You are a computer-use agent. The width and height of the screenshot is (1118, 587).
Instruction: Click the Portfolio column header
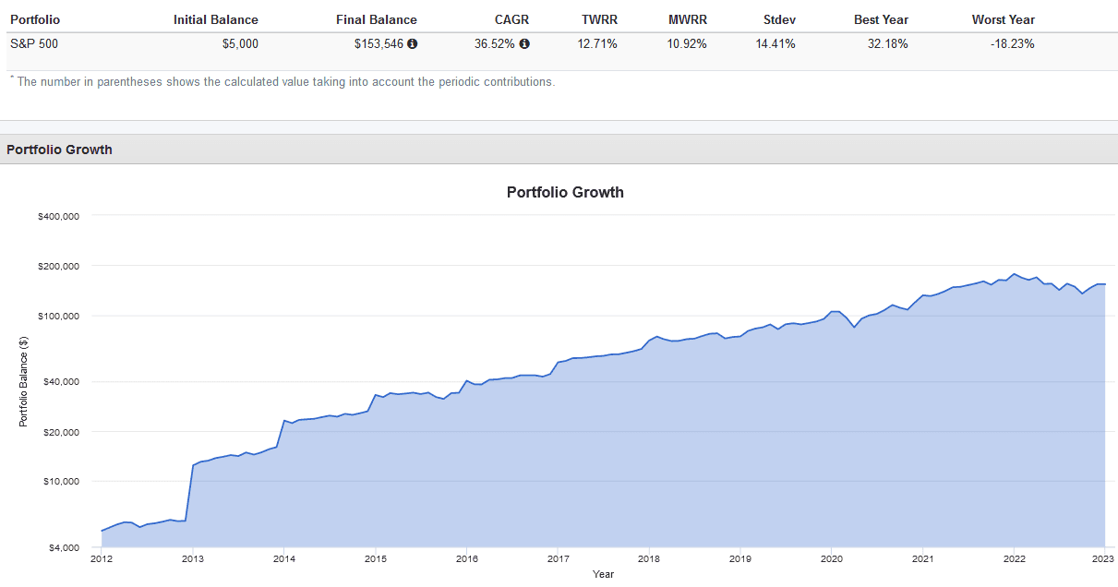pos(35,19)
